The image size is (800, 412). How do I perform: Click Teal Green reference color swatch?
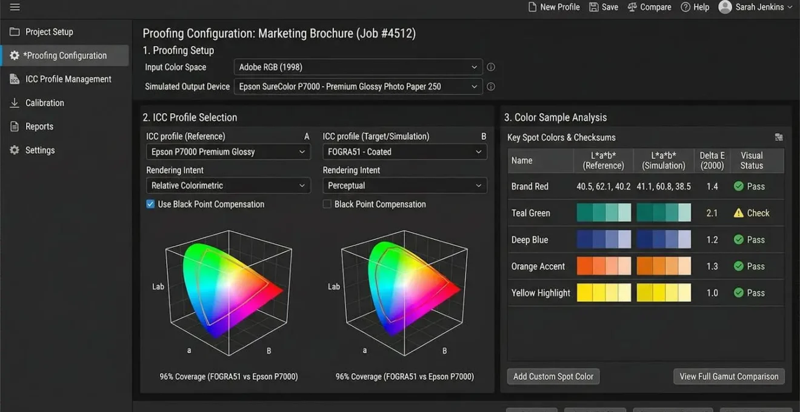(x=604, y=213)
